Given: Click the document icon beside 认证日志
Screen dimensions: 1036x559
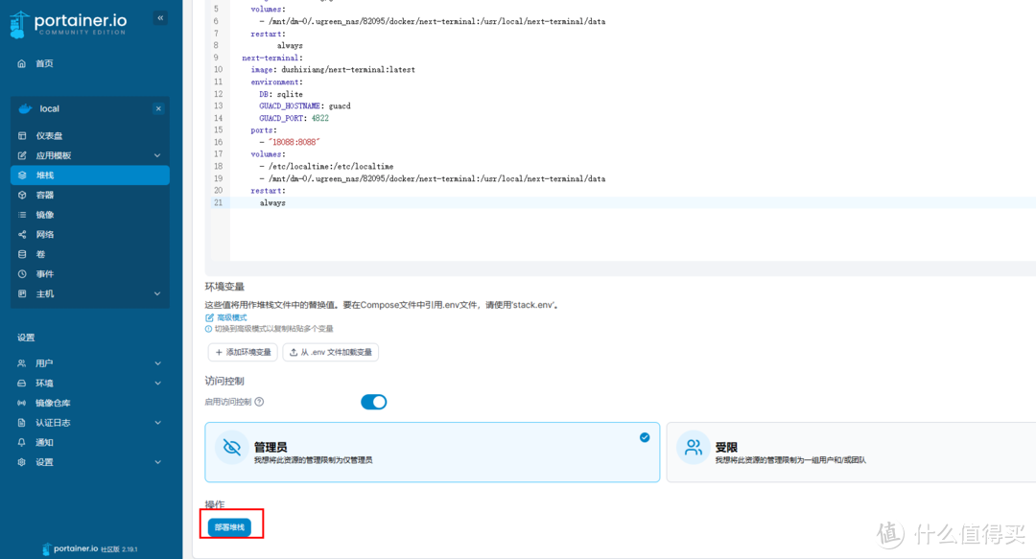Looking at the screenshot, I should tap(22, 423).
